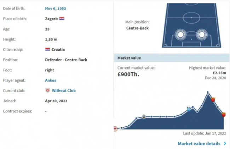Click the red crest just after the chart peak
The width and height of the screenshot is (230, 149).
[213, 100]
